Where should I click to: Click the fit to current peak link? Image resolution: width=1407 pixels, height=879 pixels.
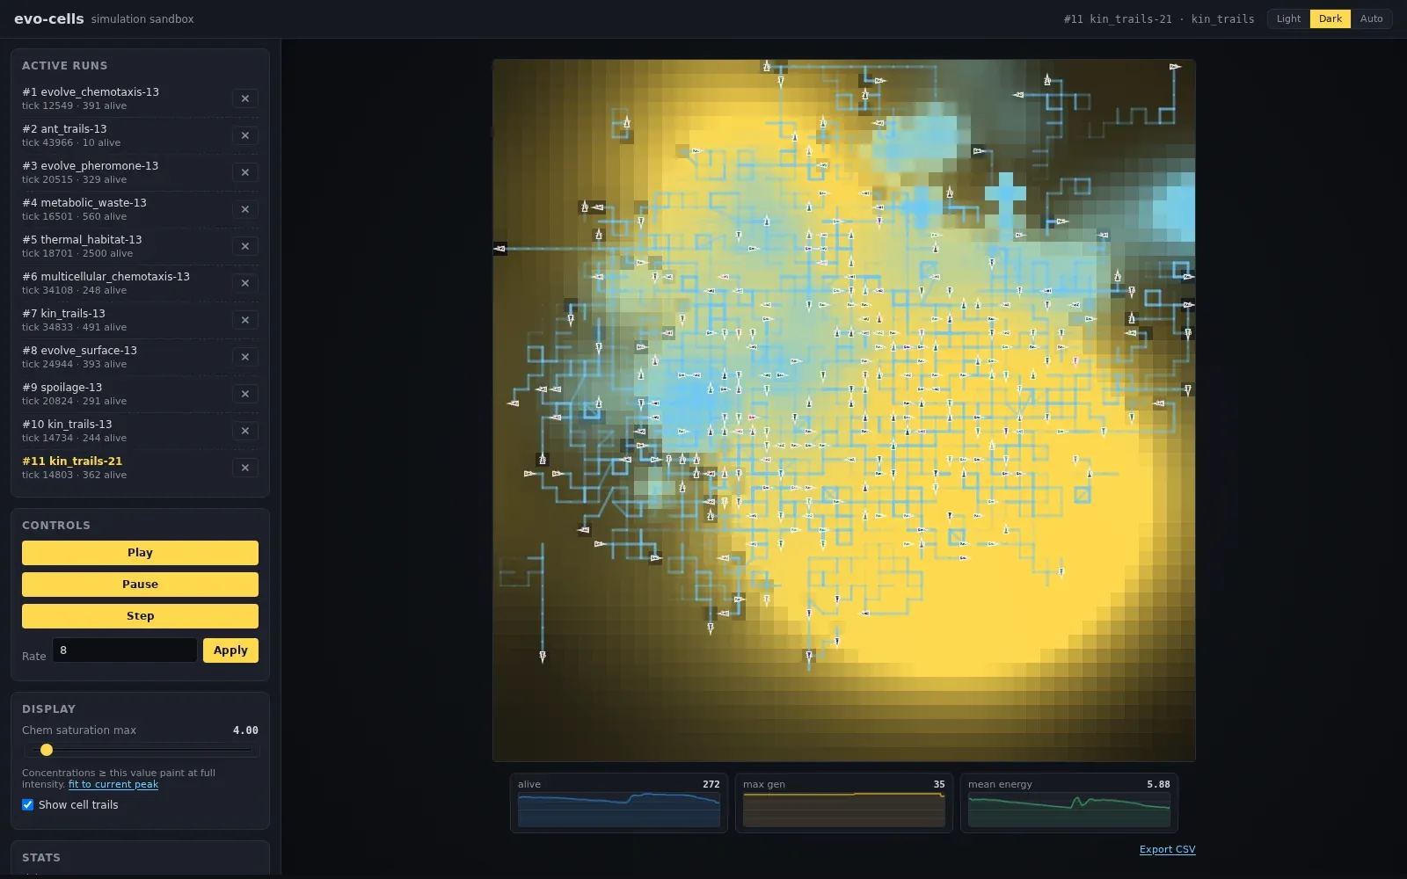tap(113, 784)
